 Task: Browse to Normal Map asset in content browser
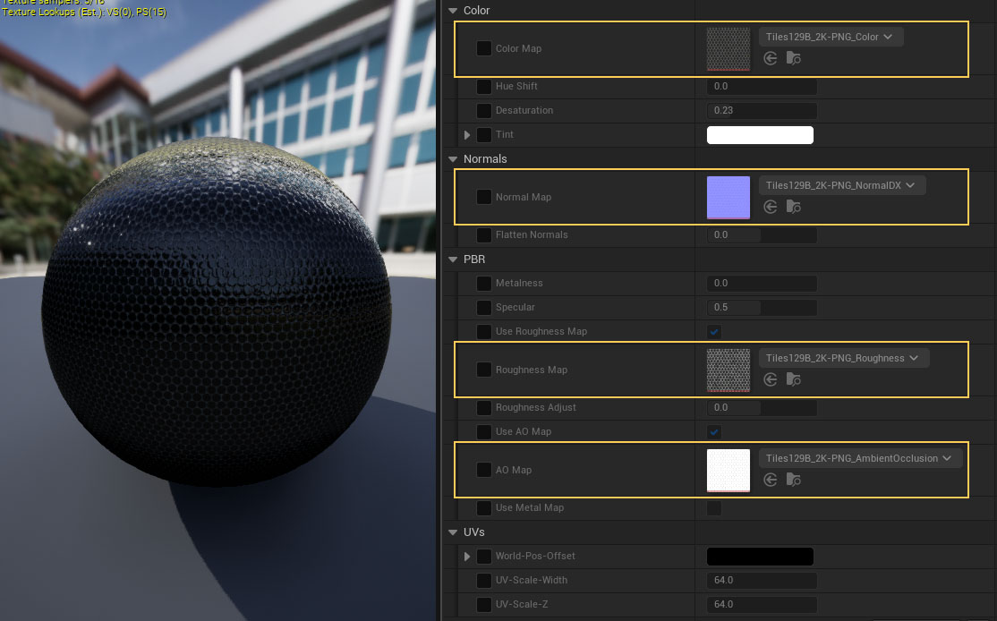click(x=794, y=208)
